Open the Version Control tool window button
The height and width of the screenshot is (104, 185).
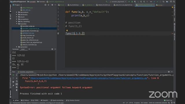pyautogui.click(x=73, y=100)
